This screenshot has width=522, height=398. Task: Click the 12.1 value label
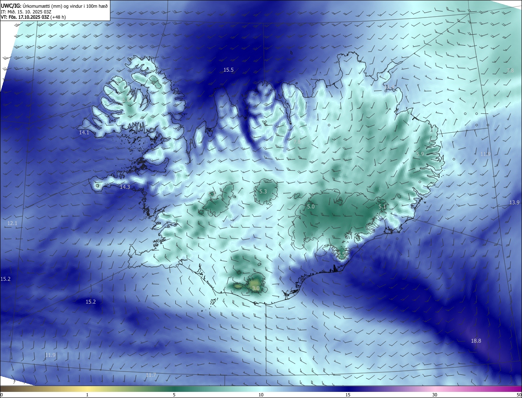pyautogui.click(x=12, y=223)
